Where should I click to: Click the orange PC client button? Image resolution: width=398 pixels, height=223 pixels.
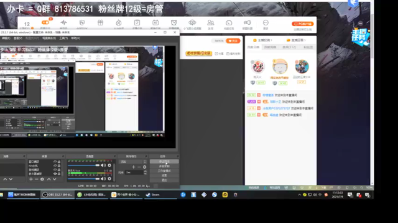(x=303, y=24)
